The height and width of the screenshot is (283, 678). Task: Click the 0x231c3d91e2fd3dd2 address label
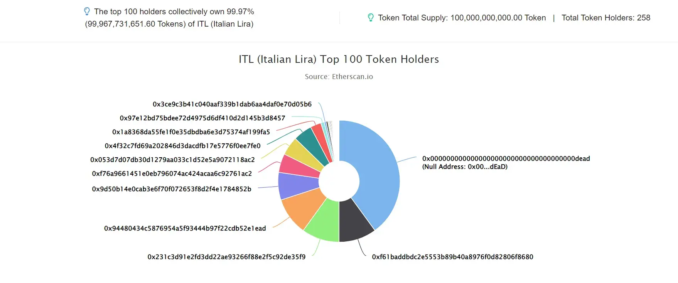tap(226, 257)
